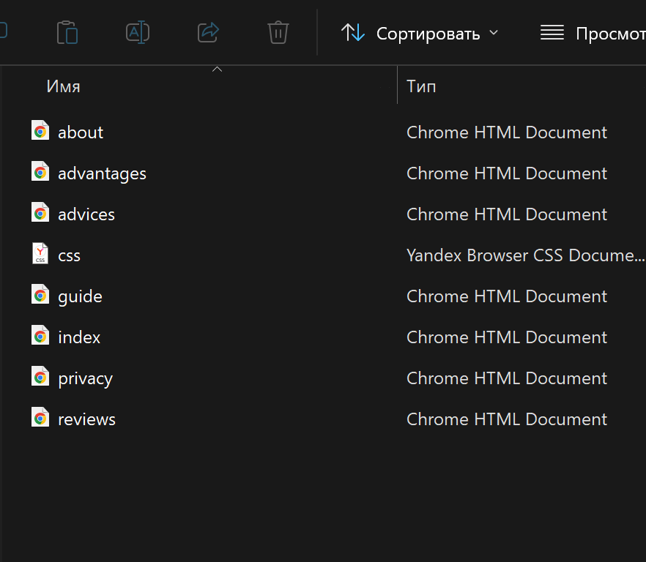Click the type cell of the about row
Screen dimensions: 646x562
(x=507, y=132)
